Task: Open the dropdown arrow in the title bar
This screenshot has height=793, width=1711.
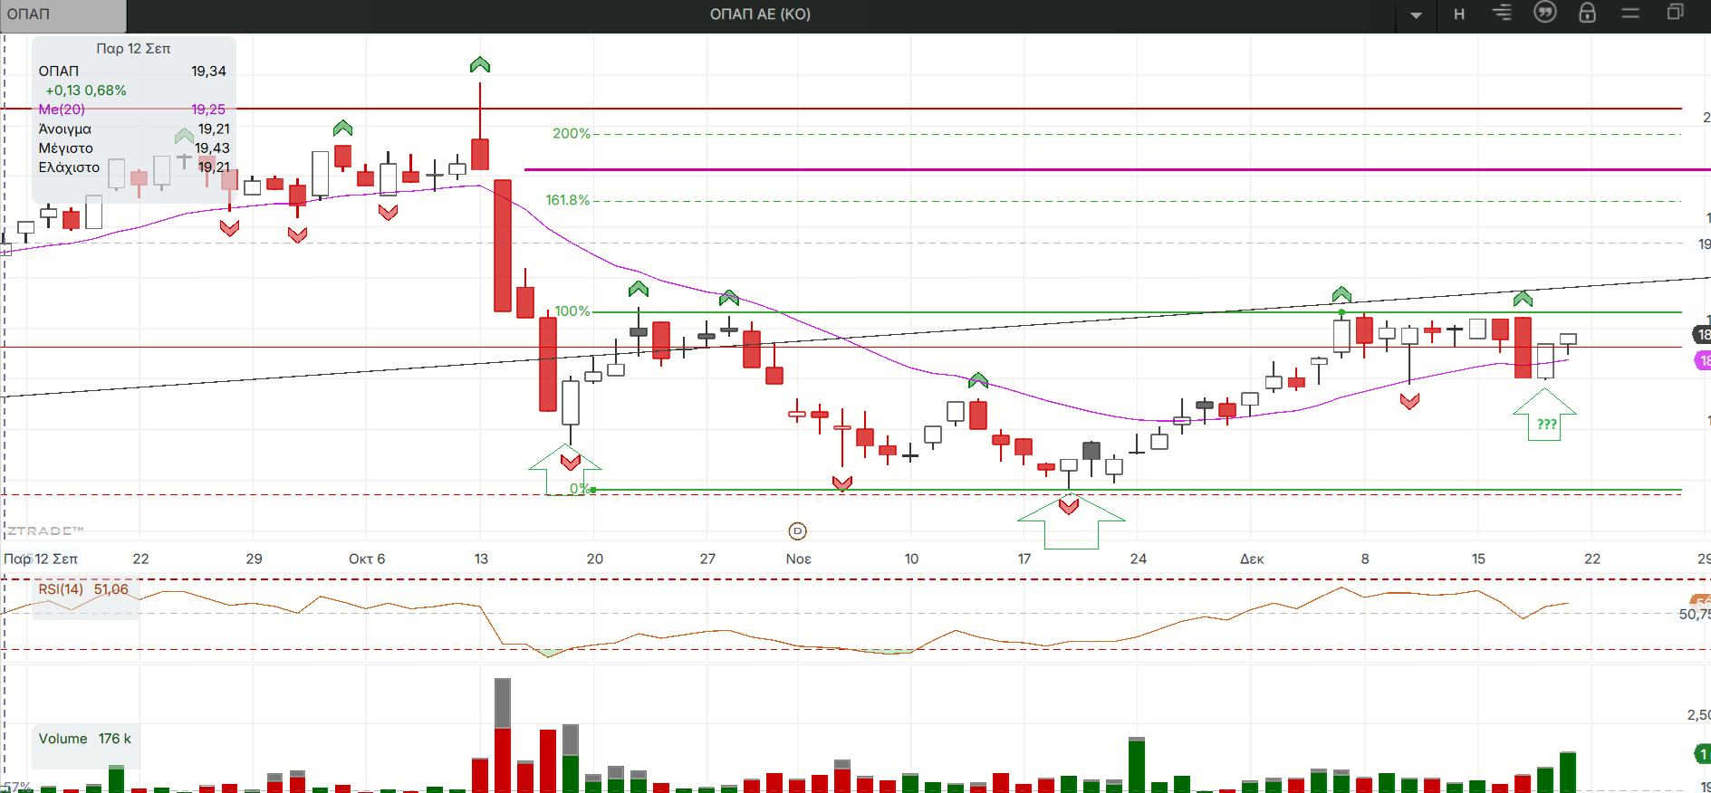Action: 1416,15
